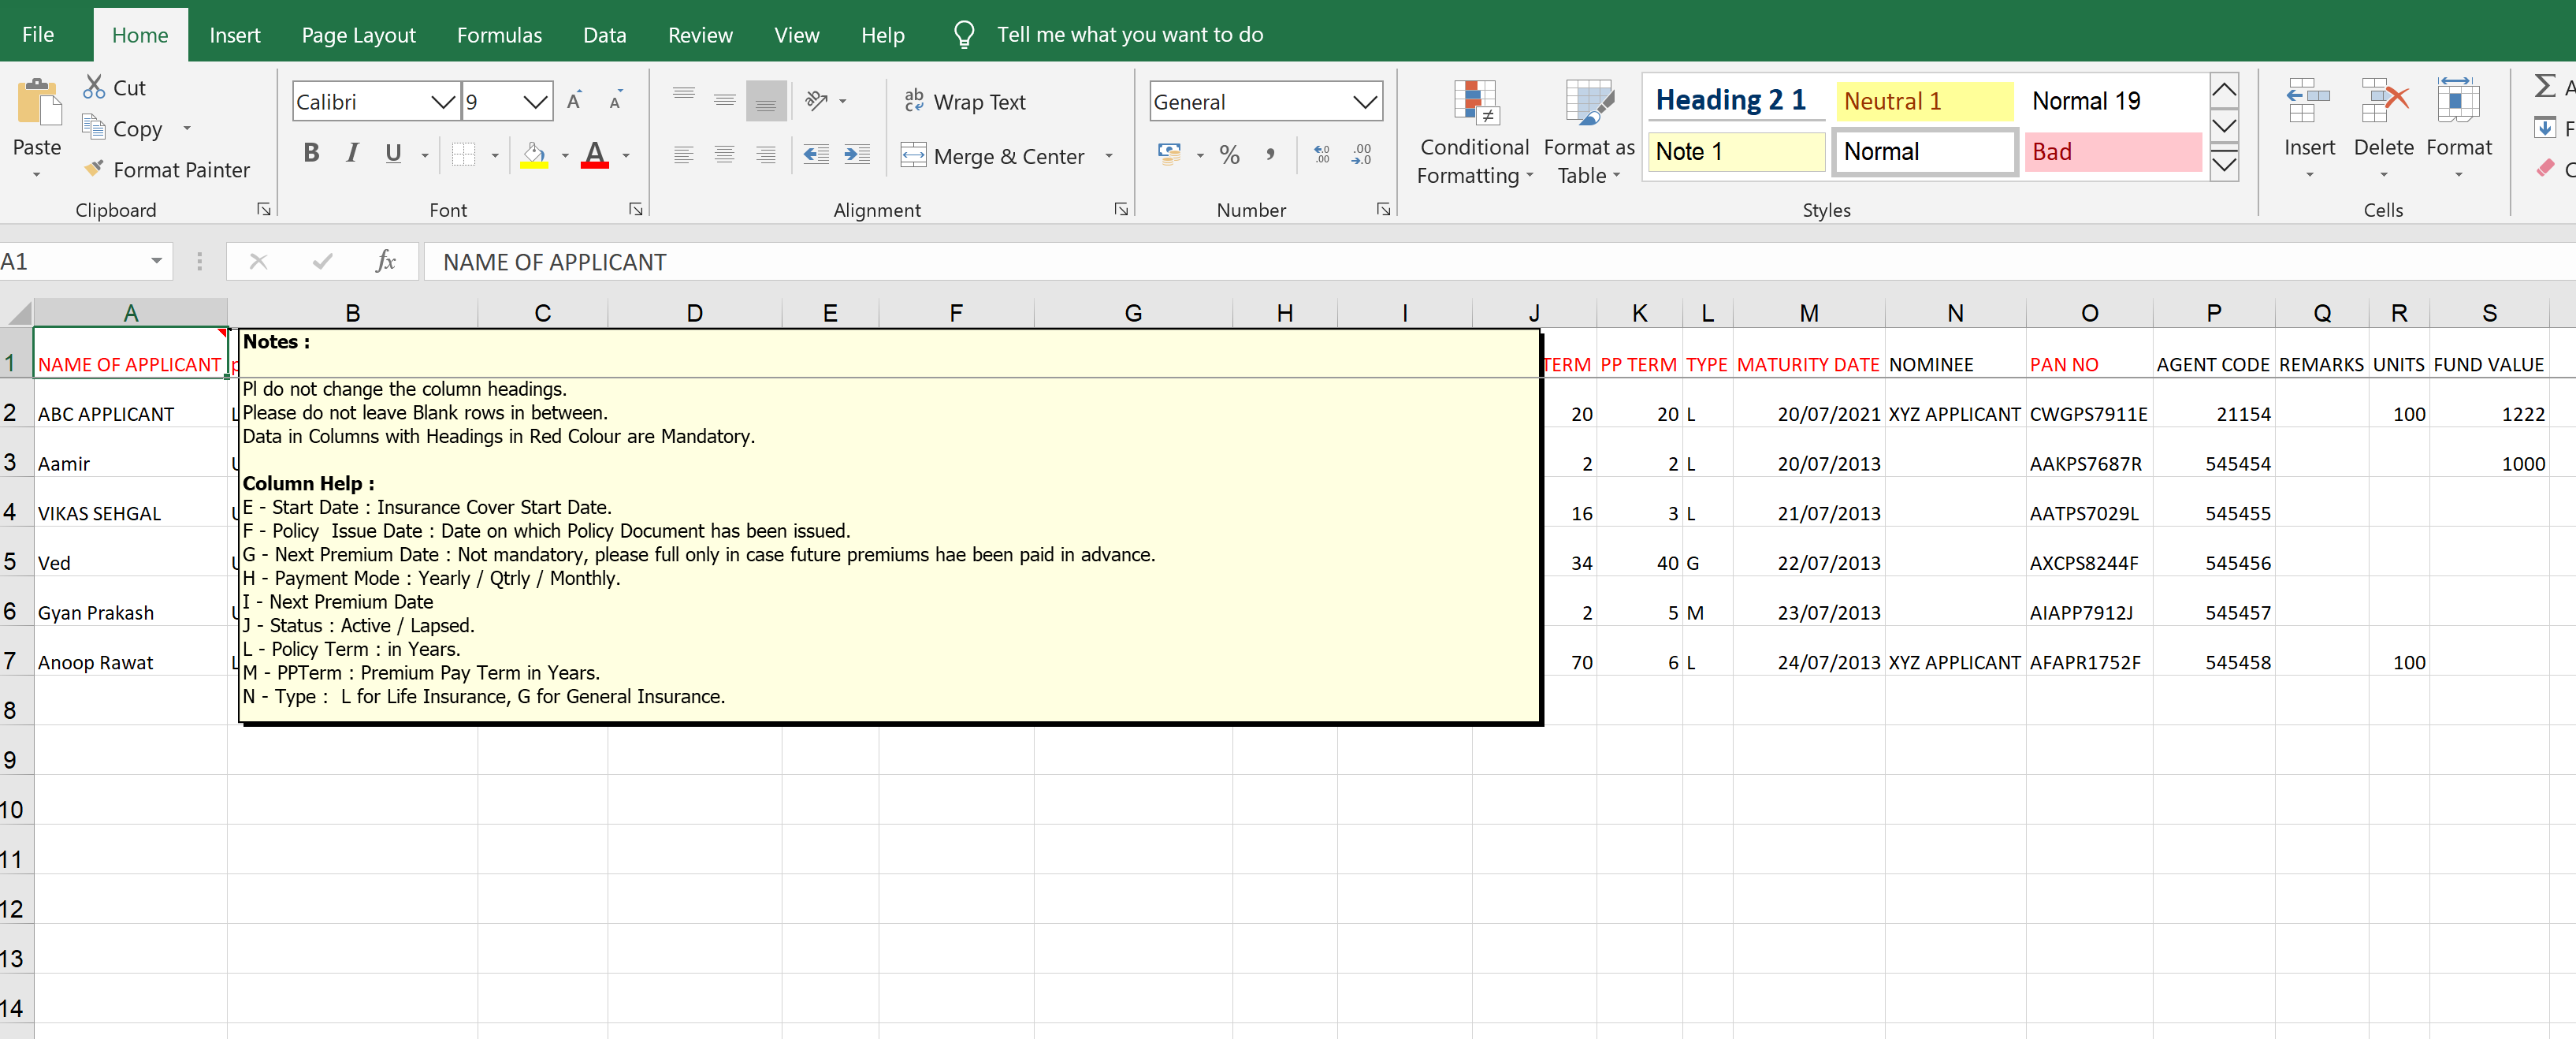Open the Name Box dropdown arrow
Screen dimensions: 2576x1039
(157, 262)
